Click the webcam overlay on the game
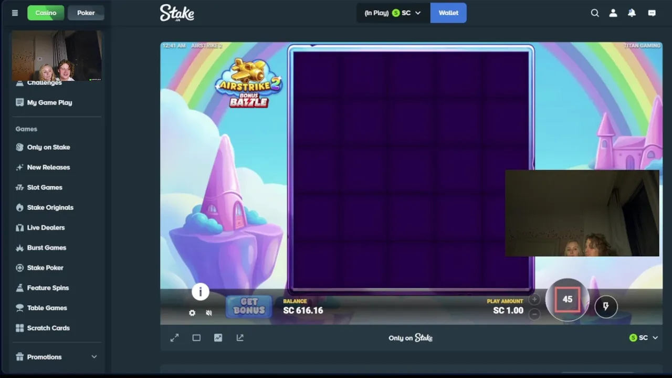 pos(582,213)
